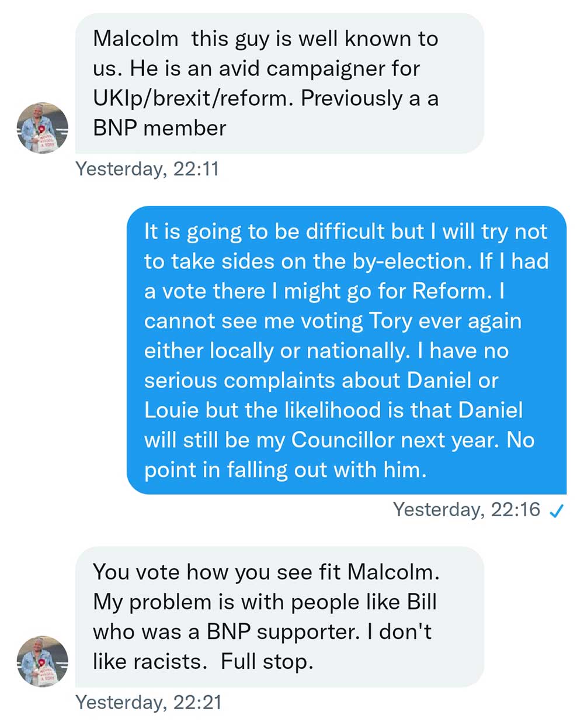Image resolution: width=584 pixels, height=722 pixels.
Task: Click the words 'BNP member' in first bubble
Action: (159, 129)
